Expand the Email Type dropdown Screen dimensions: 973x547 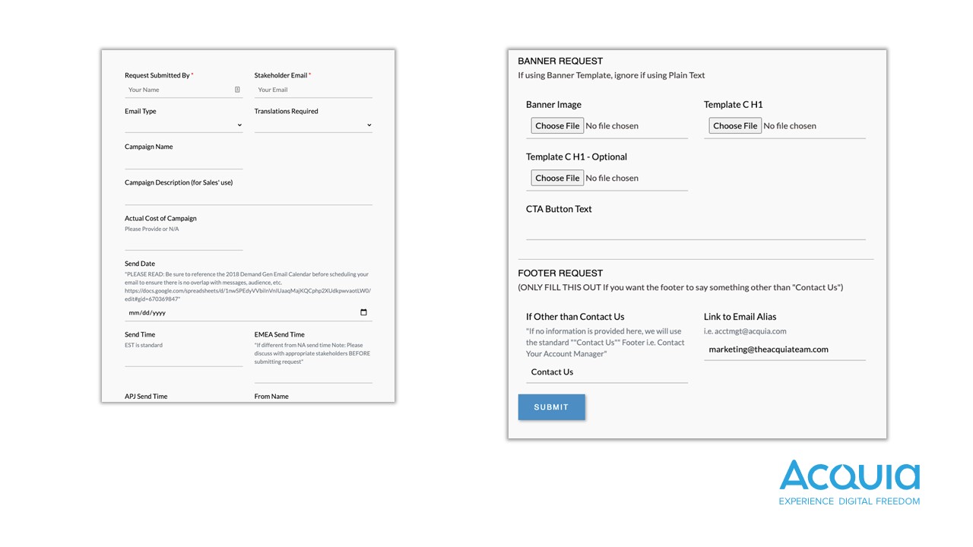(183, 125)
